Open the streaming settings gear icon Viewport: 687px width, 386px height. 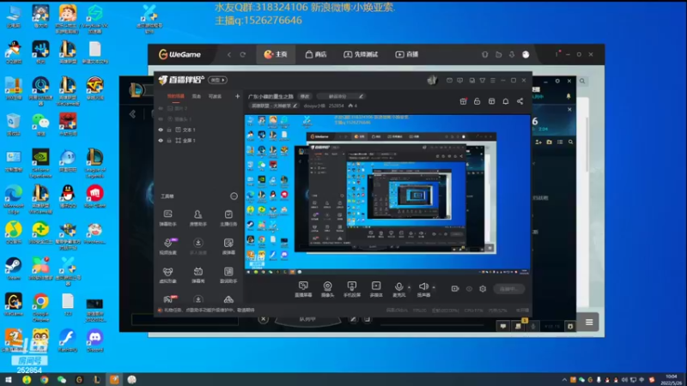pos(483,289)
